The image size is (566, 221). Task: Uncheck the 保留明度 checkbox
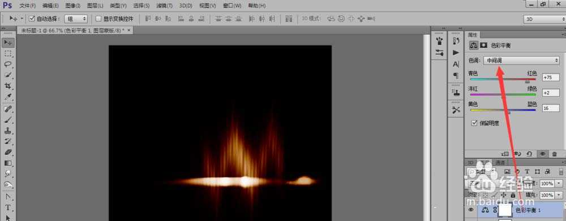point(475,123)
